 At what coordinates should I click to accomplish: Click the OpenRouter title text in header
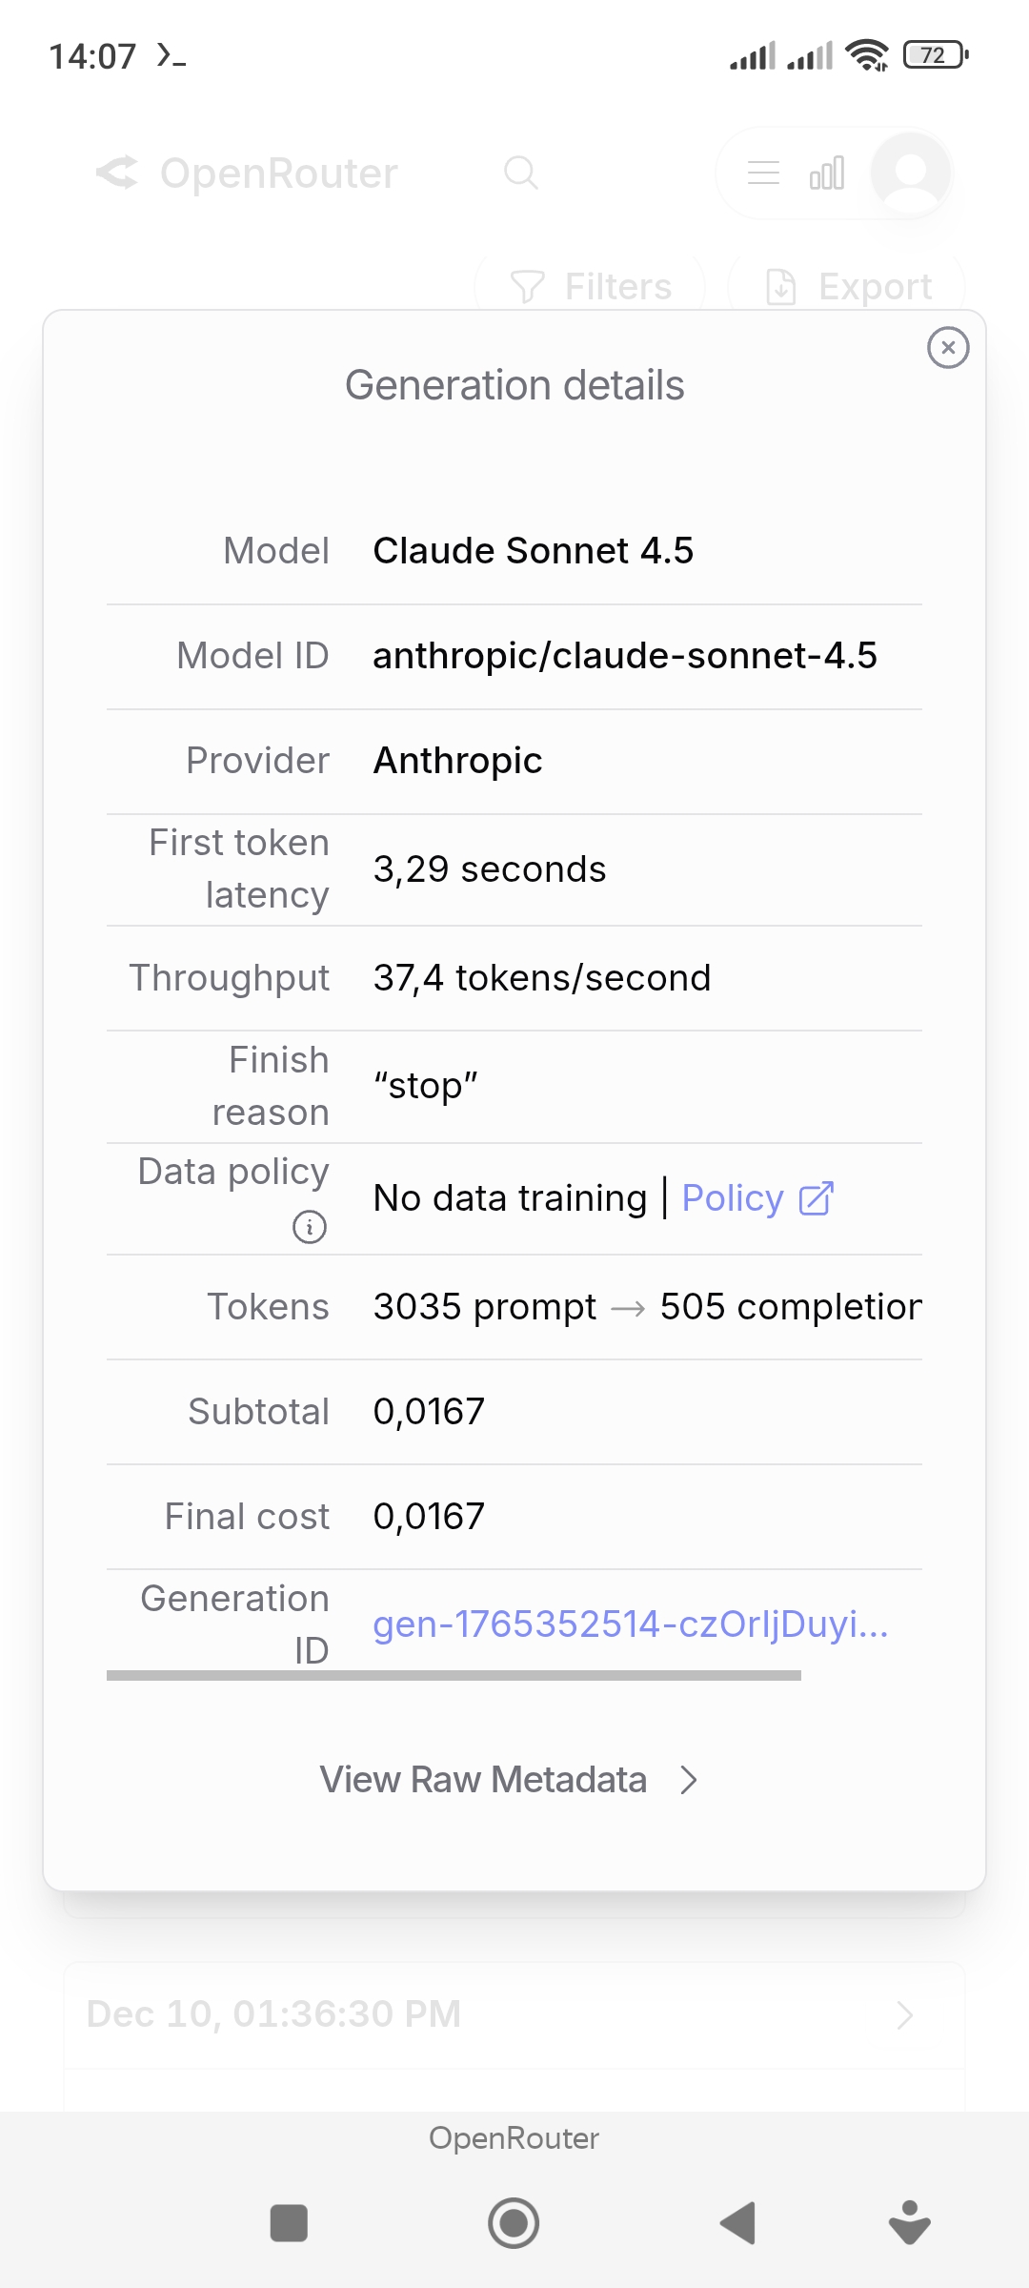click(x=278, y=174)
